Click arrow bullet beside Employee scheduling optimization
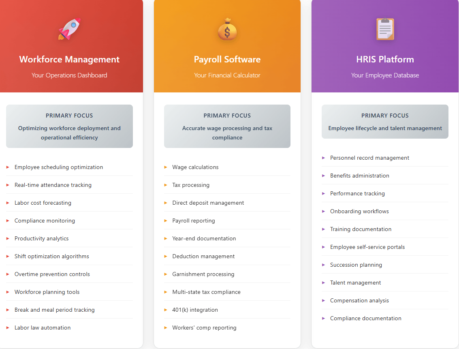 8,167
